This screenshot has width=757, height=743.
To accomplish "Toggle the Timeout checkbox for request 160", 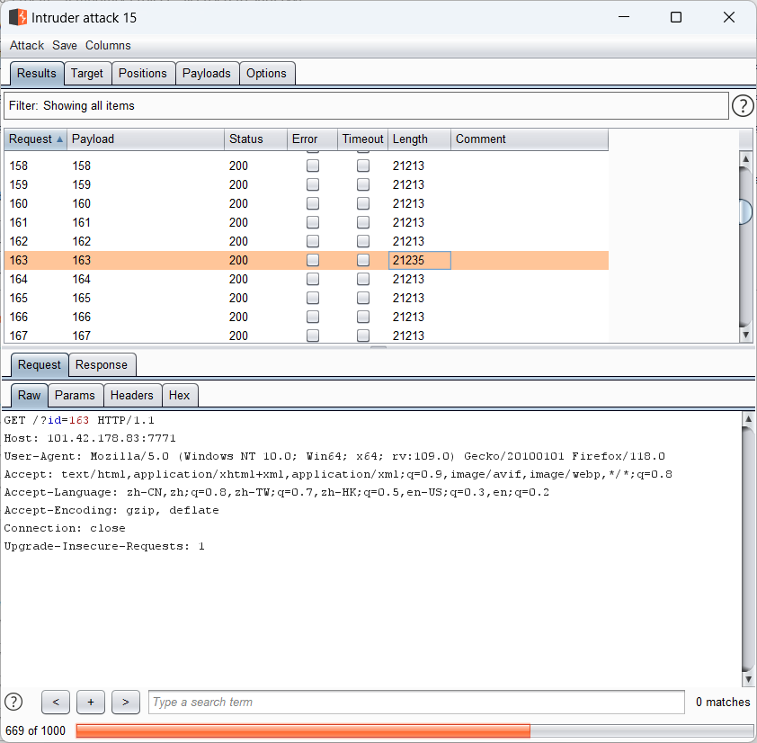I will click(x=363, y=203).
